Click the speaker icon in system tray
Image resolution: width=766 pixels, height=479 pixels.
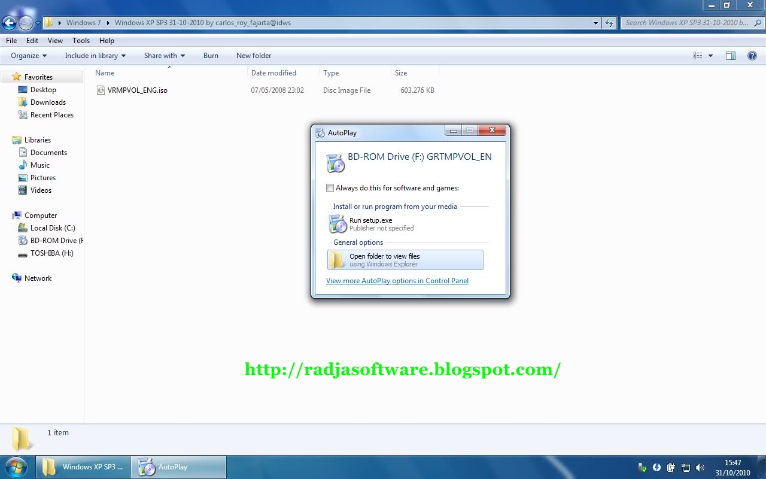point(700,468)
